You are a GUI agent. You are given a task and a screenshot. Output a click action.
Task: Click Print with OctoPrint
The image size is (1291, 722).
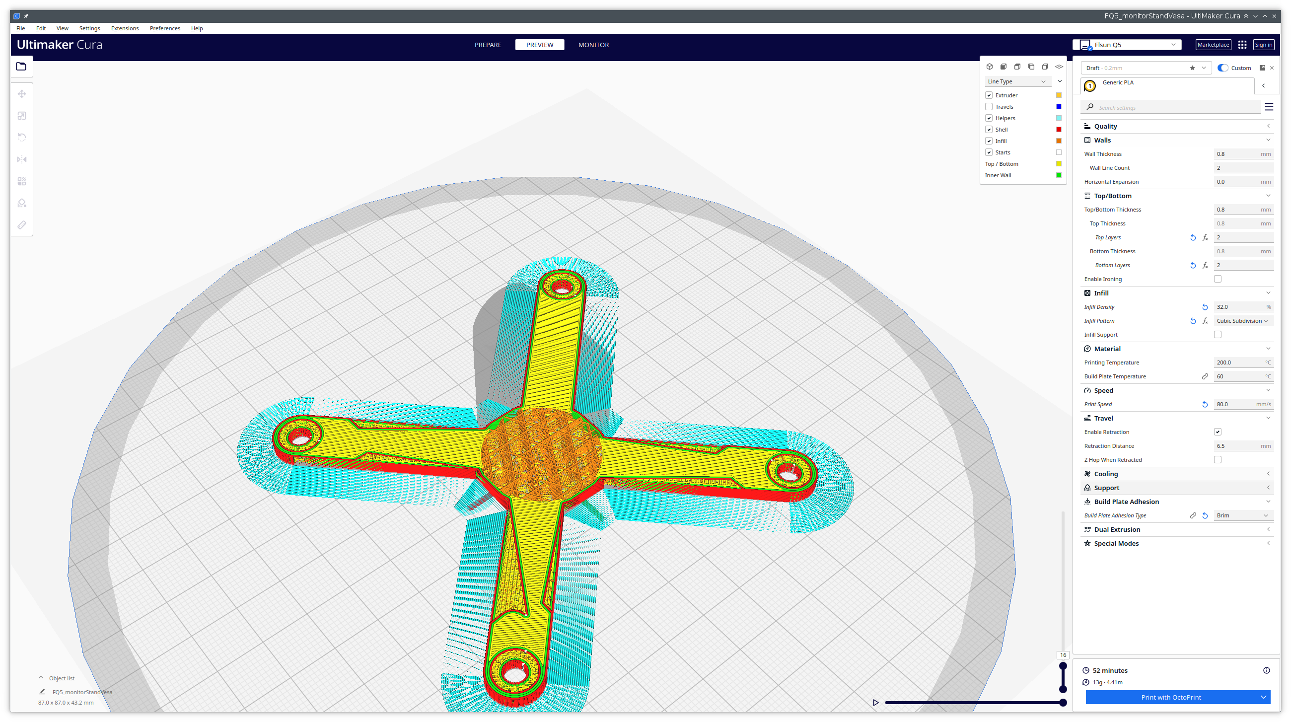(x=1170, y=697)
